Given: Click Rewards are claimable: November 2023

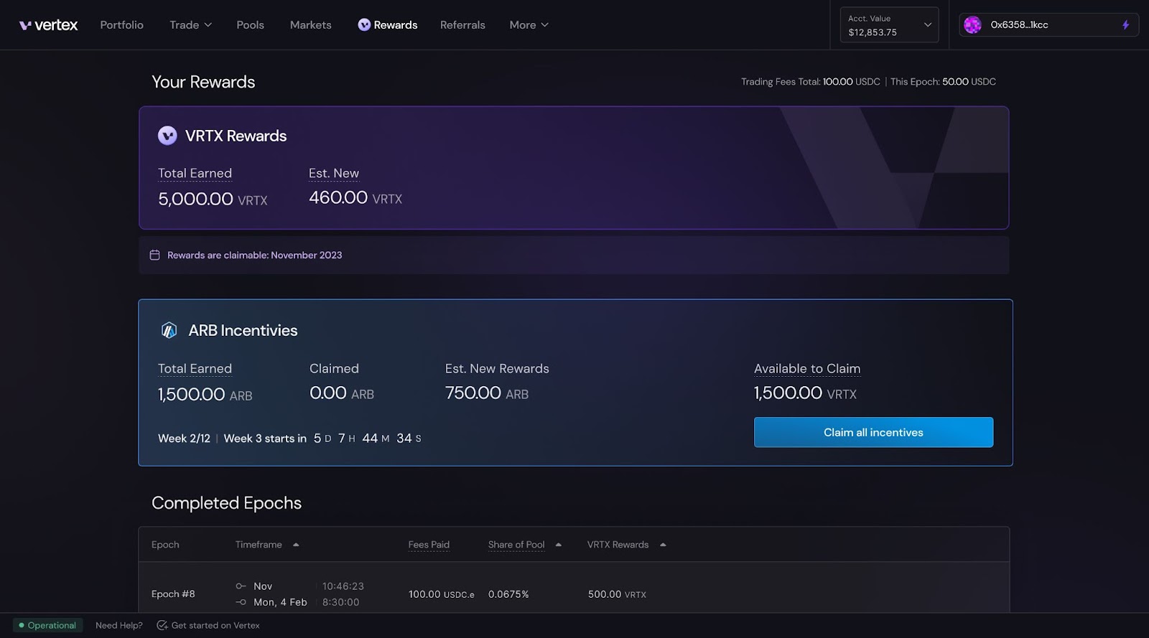Looking at the screenshot, I should coord(254,255).
